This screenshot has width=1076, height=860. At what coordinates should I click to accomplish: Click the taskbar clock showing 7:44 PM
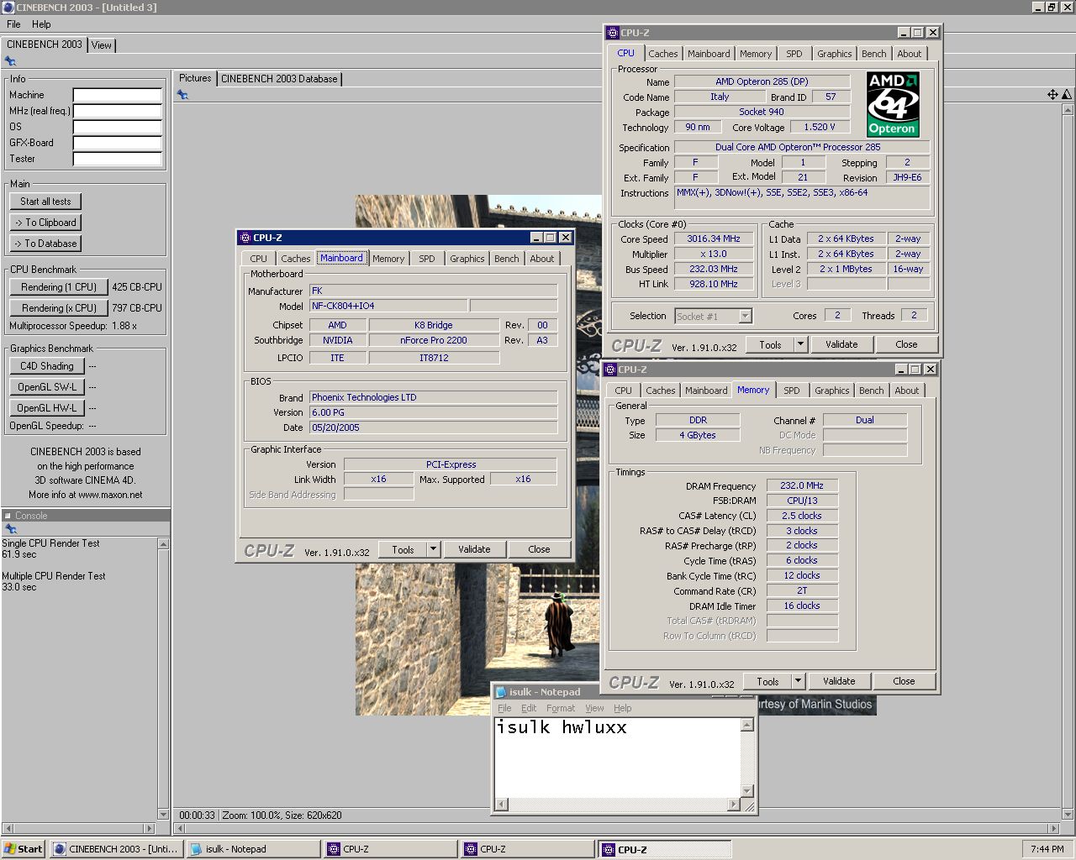(1047, 849)
